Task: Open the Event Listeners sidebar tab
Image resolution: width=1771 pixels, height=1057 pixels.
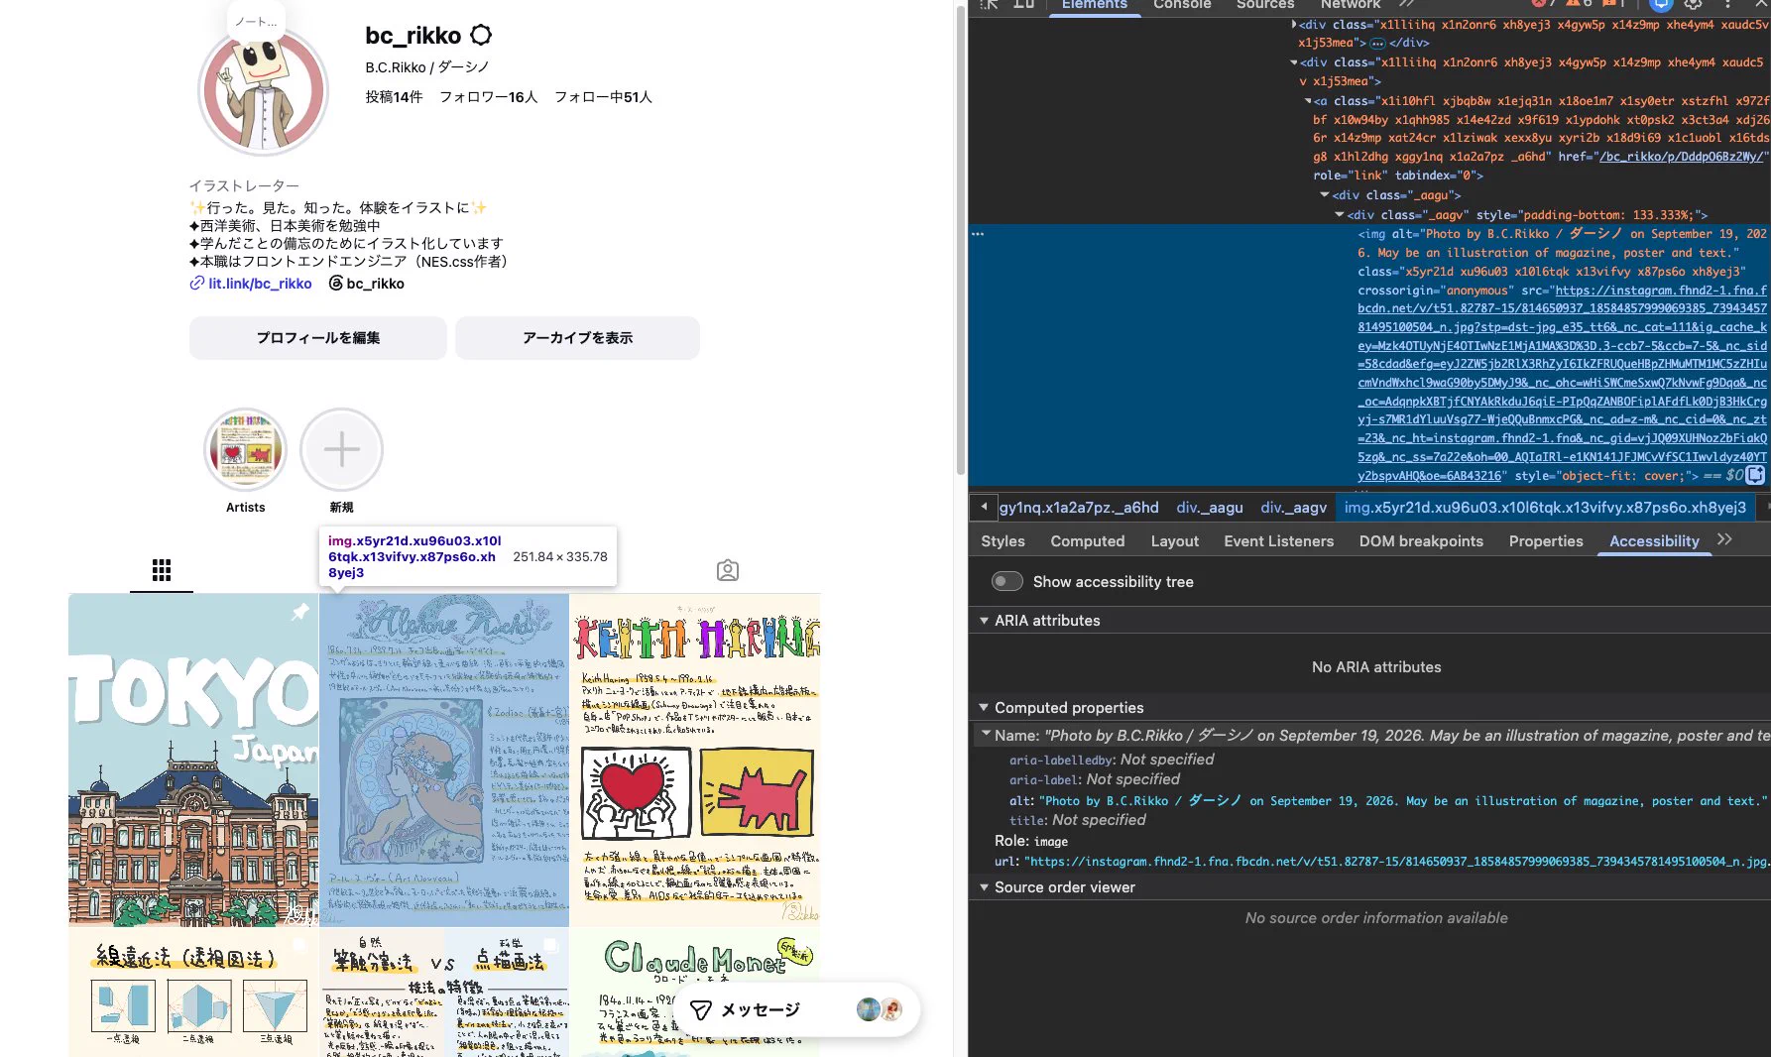Action: click(1278, 541)
